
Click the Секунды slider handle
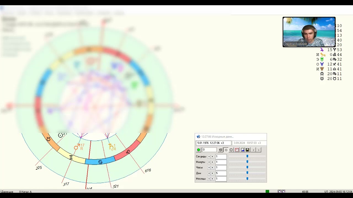(247, 156)
